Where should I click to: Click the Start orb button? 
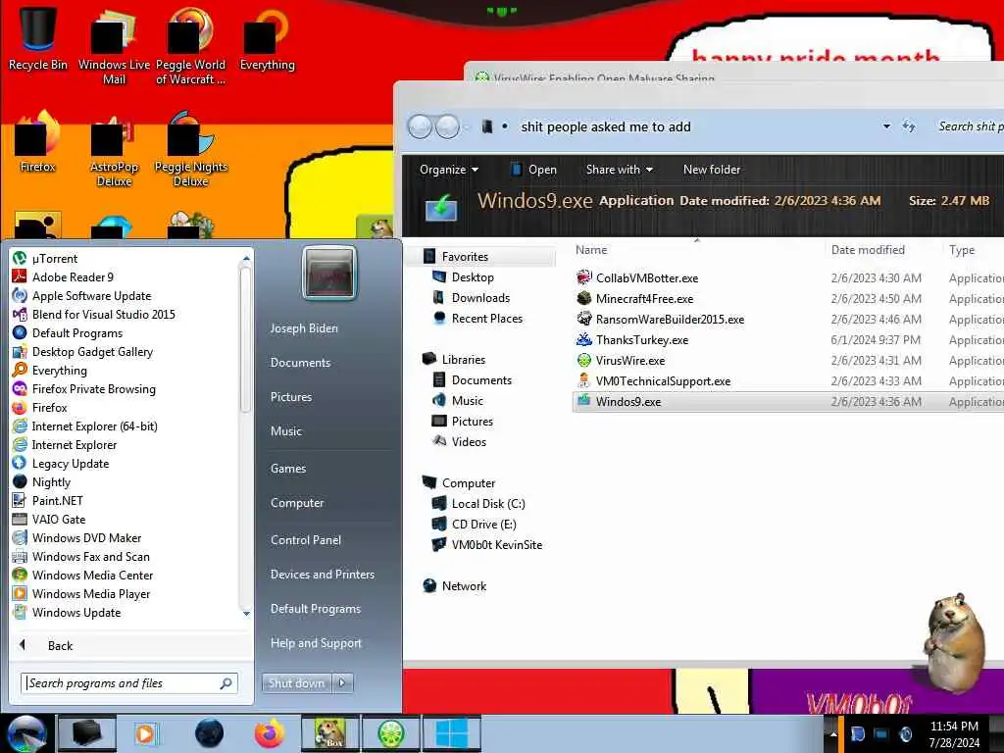[26, 733]
